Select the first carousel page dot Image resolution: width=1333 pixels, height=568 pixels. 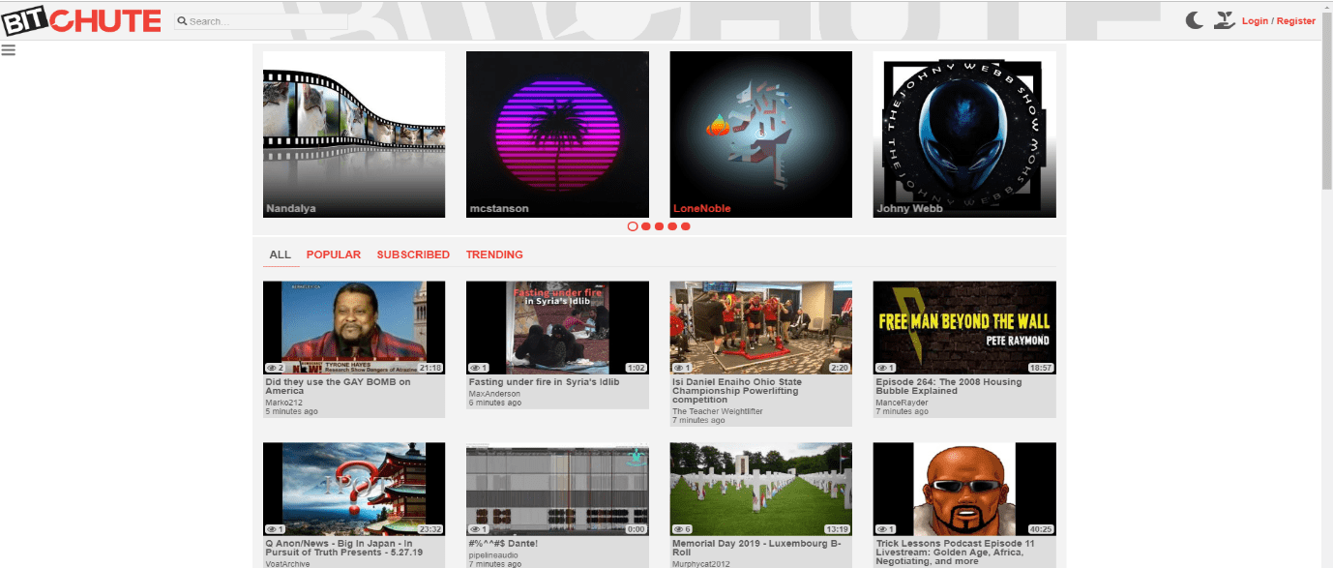click(x=633, y=226)
